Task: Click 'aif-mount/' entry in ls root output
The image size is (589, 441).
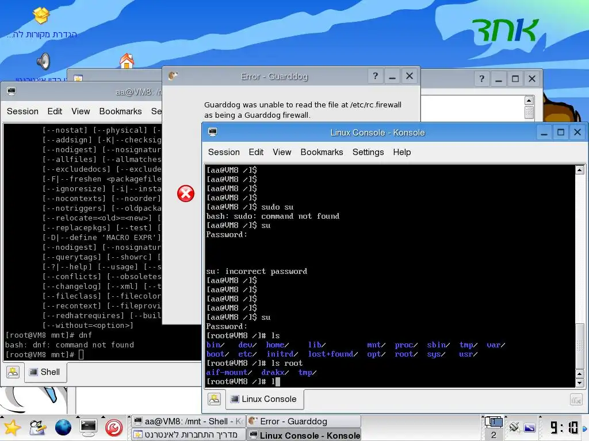Action: [229, 372]
